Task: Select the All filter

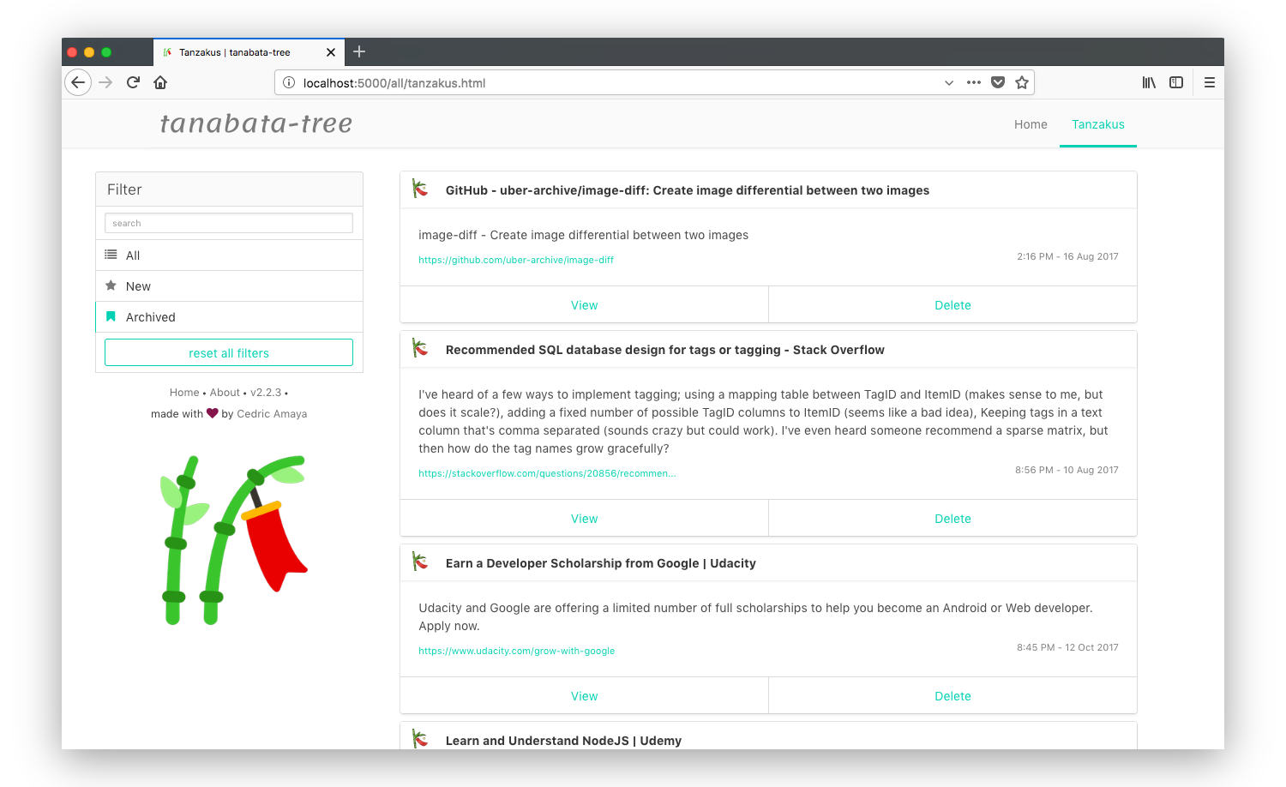Action: [229, 255]
